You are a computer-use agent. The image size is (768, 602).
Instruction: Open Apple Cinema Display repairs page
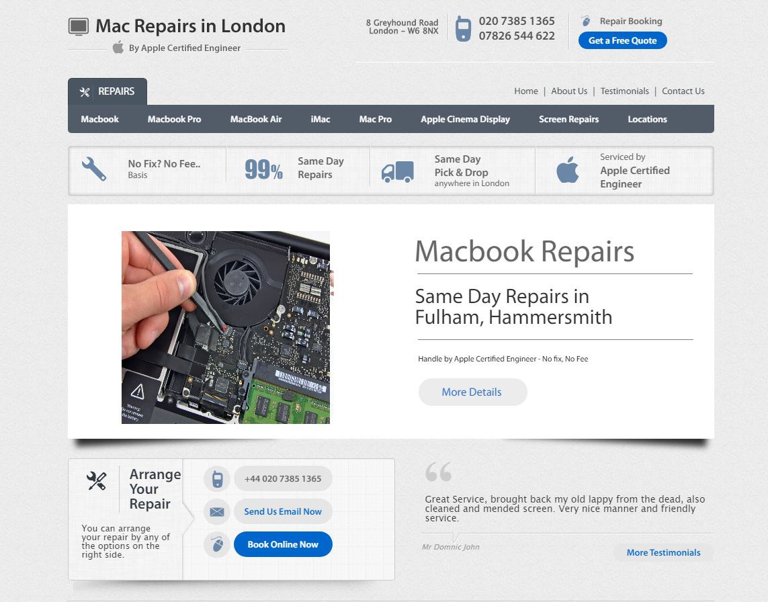[x=466, y=119]
